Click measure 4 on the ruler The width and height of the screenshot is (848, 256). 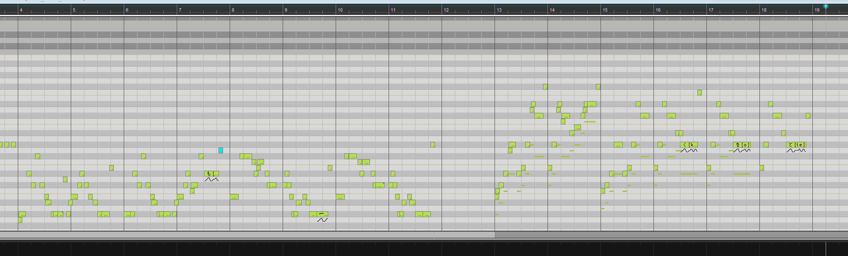click(21, 10)
